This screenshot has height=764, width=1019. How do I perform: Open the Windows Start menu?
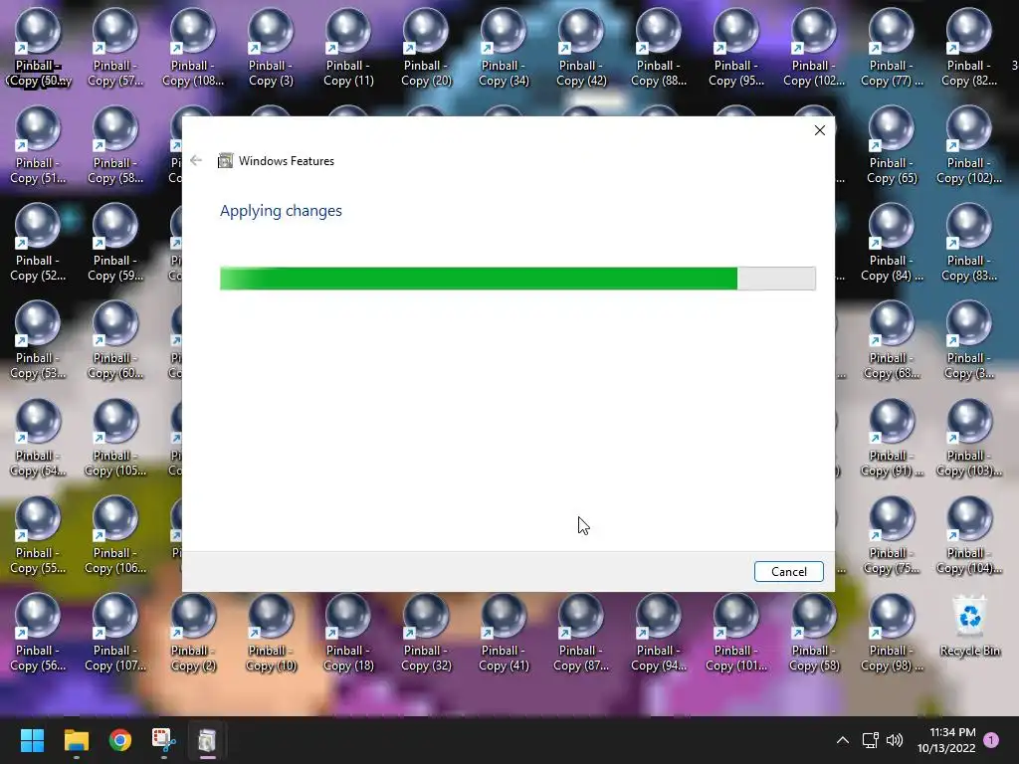click(x=32, y=740)
